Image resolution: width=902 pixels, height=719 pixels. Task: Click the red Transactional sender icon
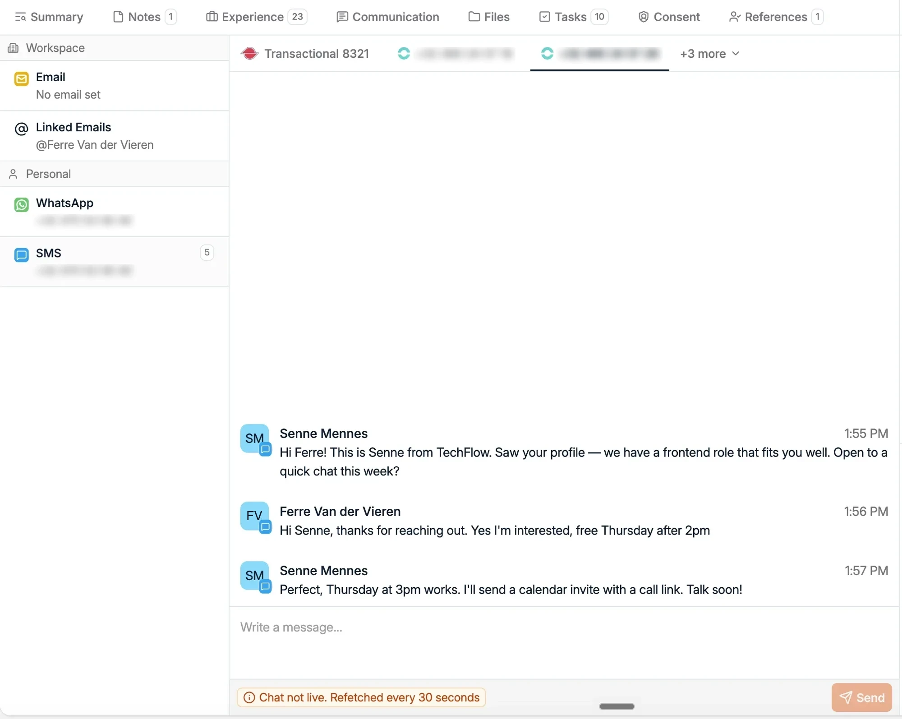click(249, 53)
